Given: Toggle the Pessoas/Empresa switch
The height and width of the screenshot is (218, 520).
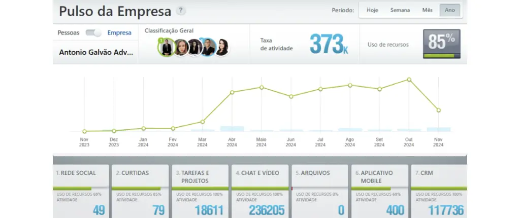Looking at the screenshot, I should [x=93, y=33].
